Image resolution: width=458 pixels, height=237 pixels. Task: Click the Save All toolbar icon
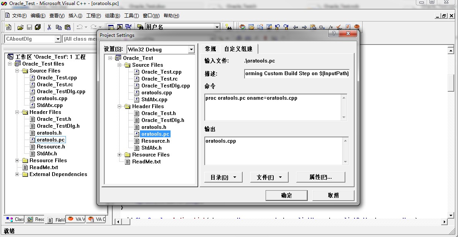tap(38, 27)
